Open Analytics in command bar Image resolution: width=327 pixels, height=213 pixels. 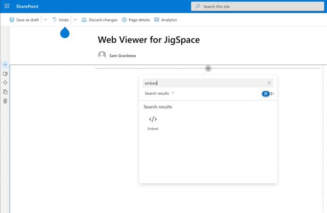coord(165,20)
